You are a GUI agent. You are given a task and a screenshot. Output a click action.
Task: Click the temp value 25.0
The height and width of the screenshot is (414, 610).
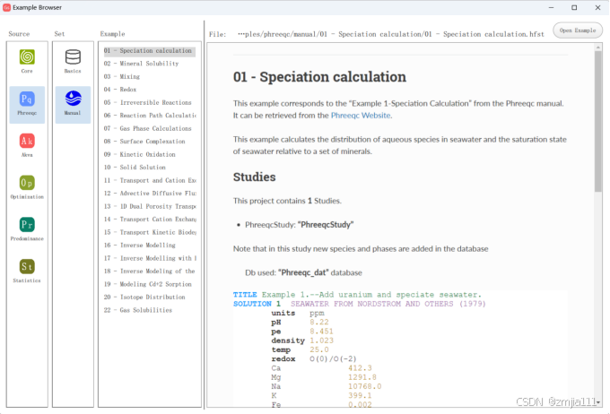pos(319,349)
